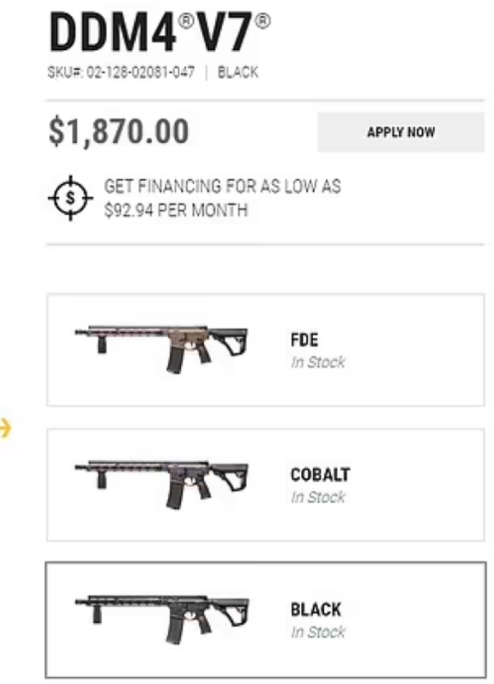Click In Stock under COBALT
Image resolution: width=494 pixels, height=684 pixels.
pyautogui.click(x=318, y=497)
